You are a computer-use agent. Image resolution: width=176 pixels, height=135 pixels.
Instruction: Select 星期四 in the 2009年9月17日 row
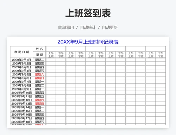pos(39,118)
